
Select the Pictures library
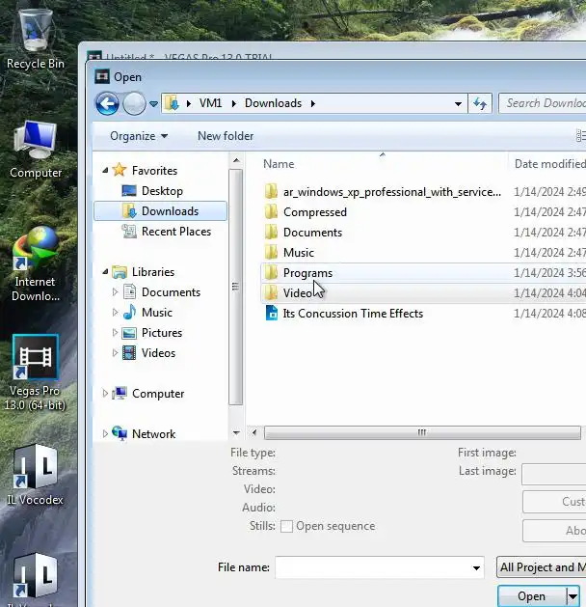[162, 333]
